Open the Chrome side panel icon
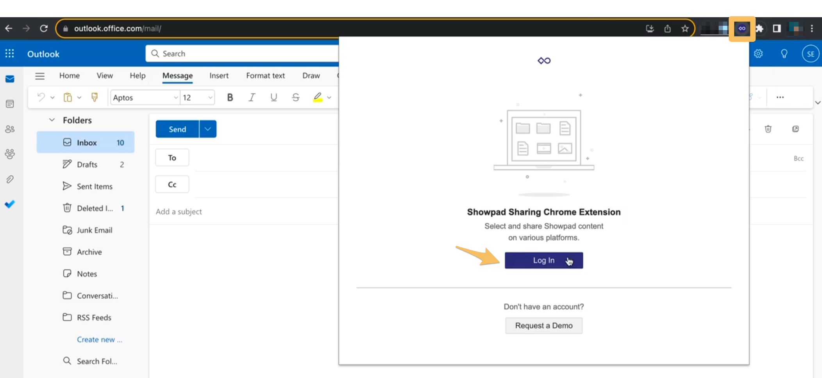The image size is (822, 378). point(777,29)
